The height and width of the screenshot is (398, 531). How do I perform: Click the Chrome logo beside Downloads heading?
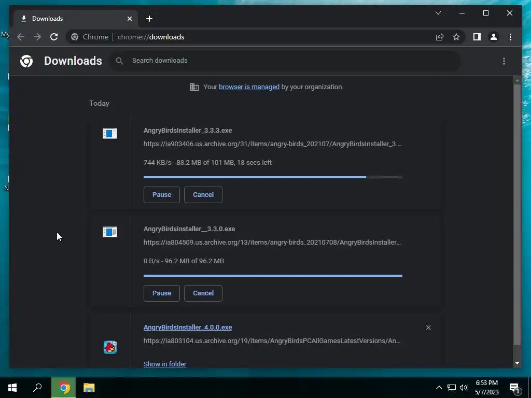tap(26, 61)
